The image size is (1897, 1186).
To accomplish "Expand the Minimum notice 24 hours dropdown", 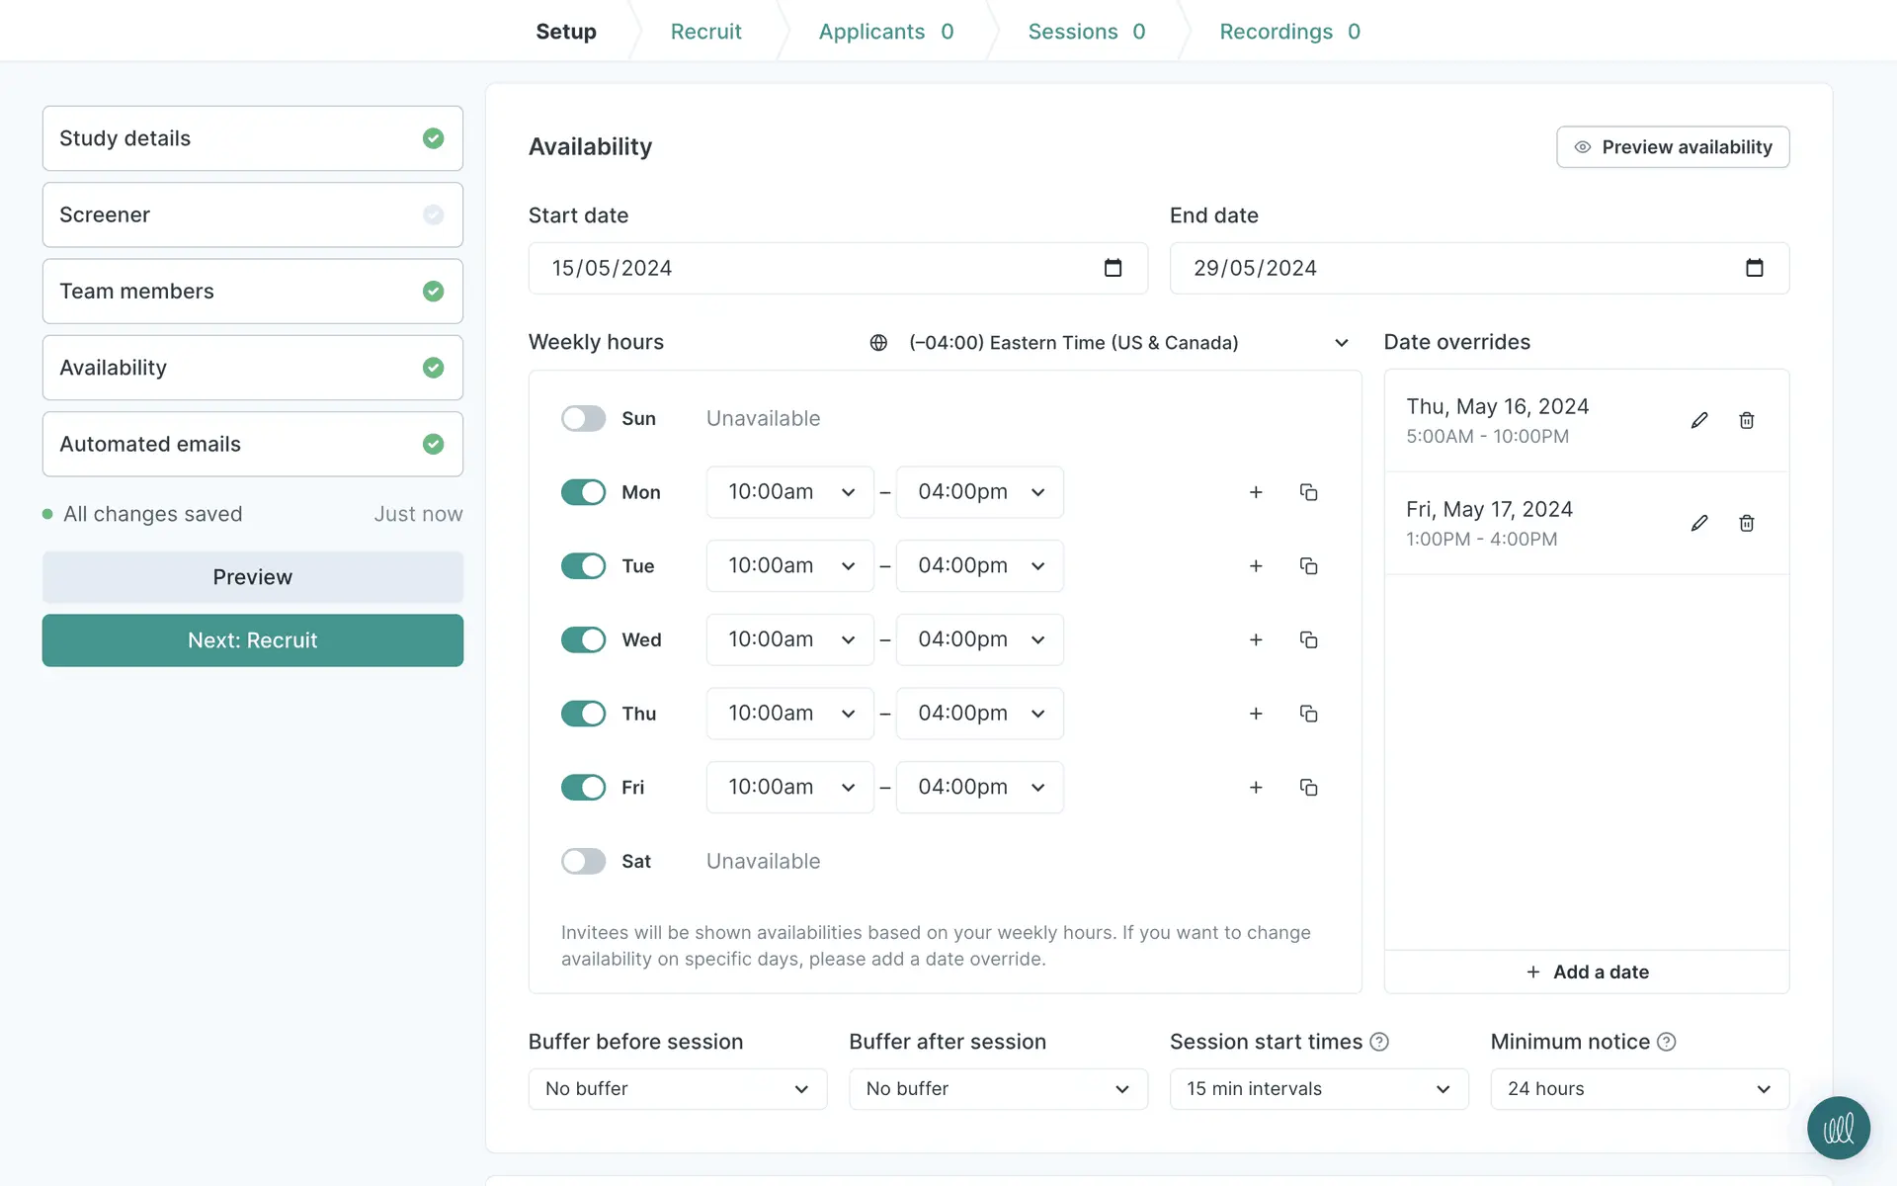I will tap(1639, 1088).
